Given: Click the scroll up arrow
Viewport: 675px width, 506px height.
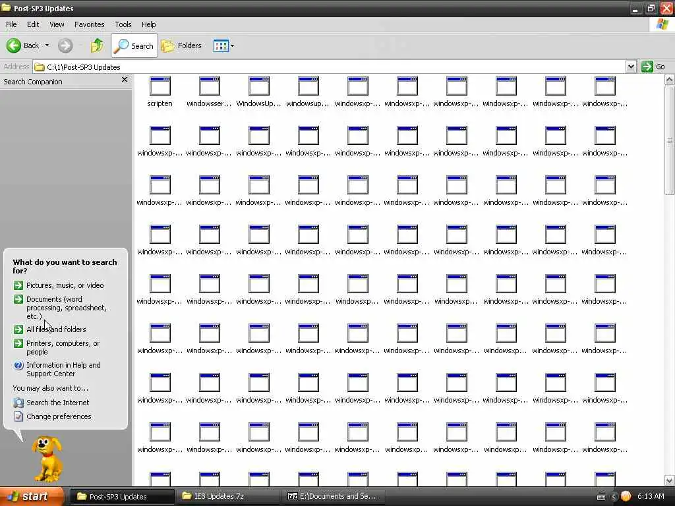Looking at the screenshot, I should 670,80.
